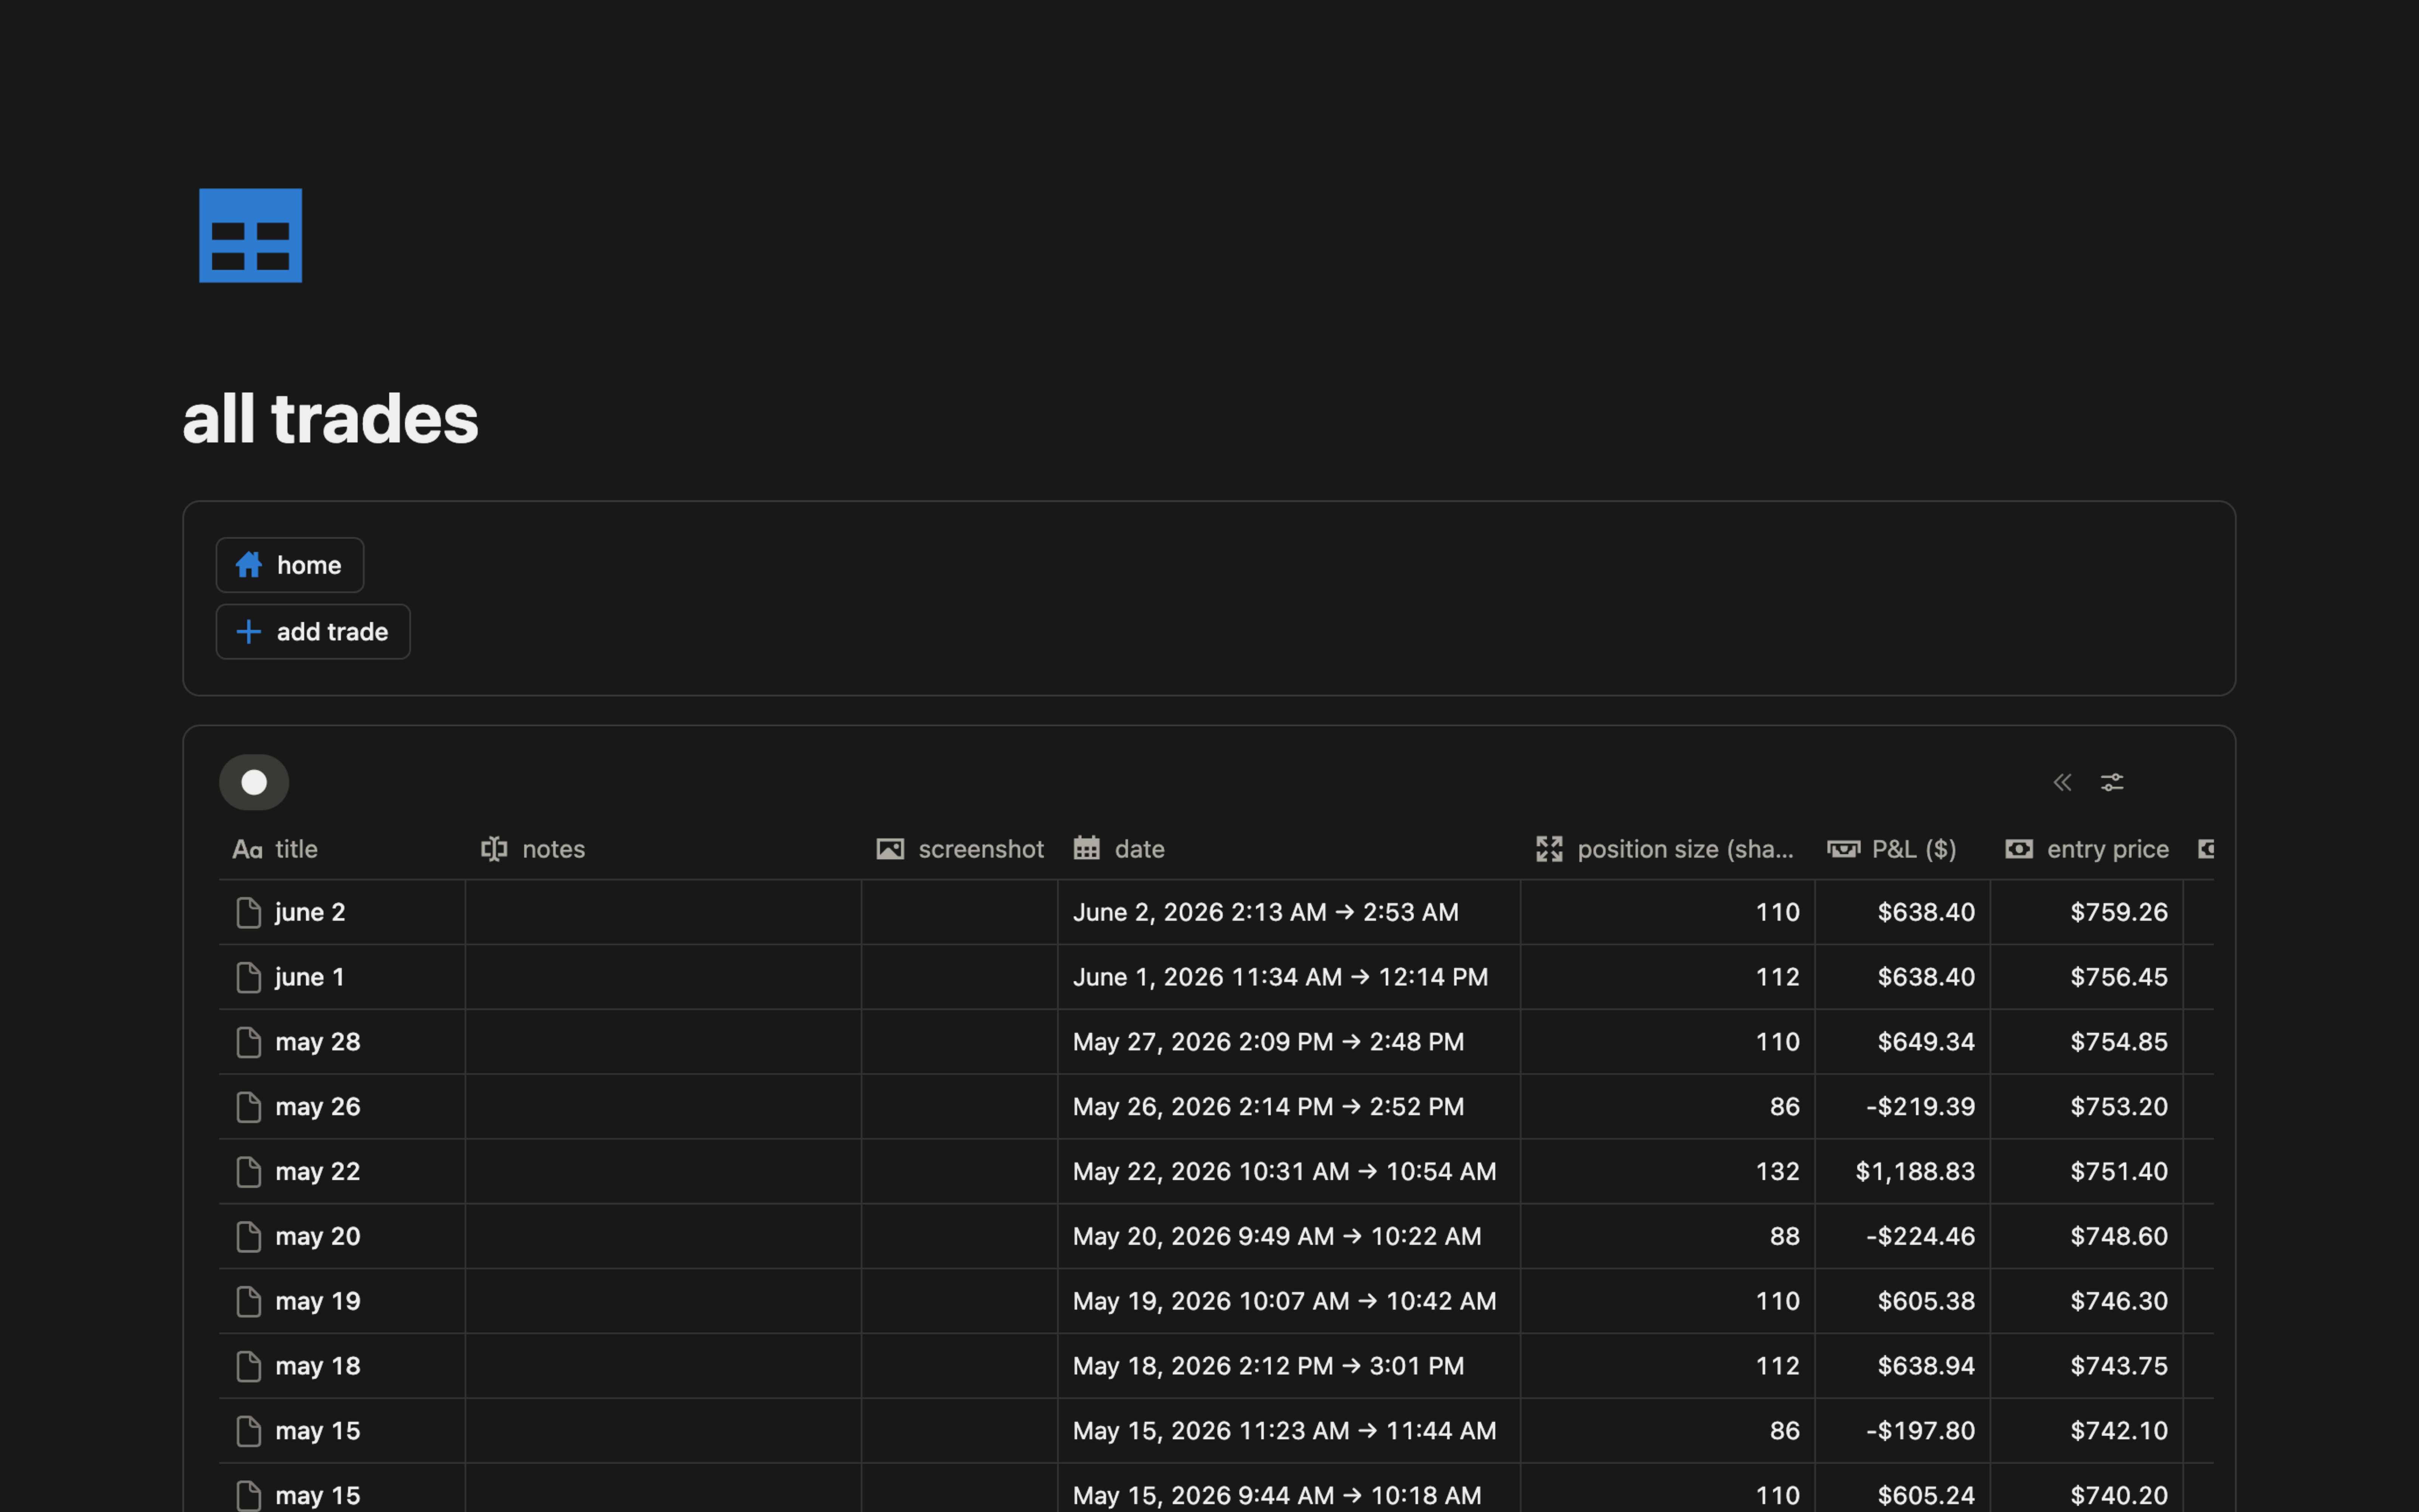Click position size 110 in june 2 row
Screen dimensions: 2419x1512
[x=1667, y=912]
